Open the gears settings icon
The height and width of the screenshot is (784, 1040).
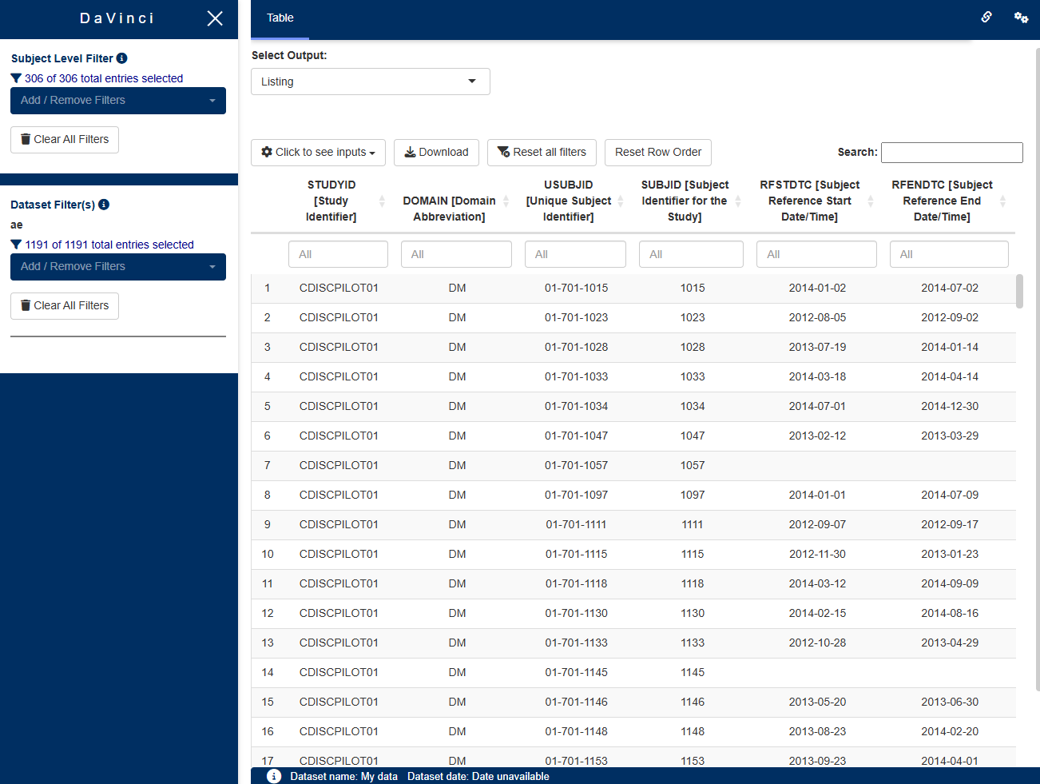tap(1021, 17)
